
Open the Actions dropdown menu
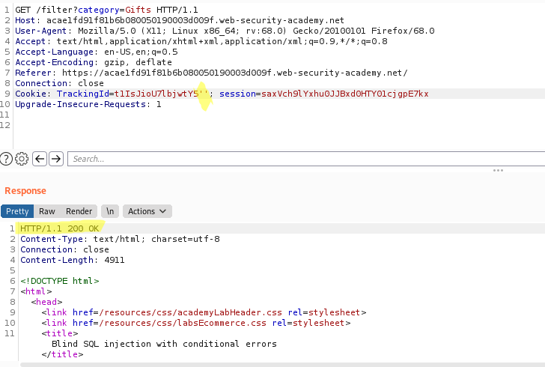147,211
